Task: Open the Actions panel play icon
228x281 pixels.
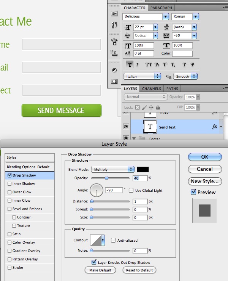Action: (114, 14)
